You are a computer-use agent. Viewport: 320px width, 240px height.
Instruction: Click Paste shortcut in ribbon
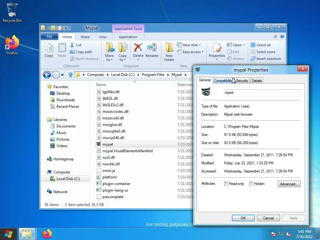click(x=84, y=59)
